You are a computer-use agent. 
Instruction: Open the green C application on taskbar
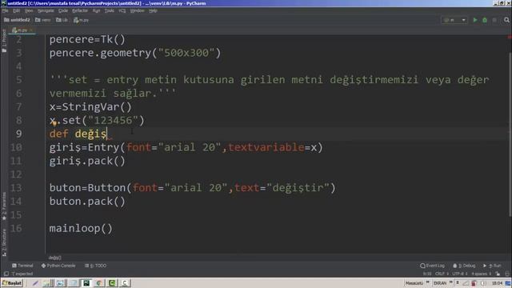(112, 283)
